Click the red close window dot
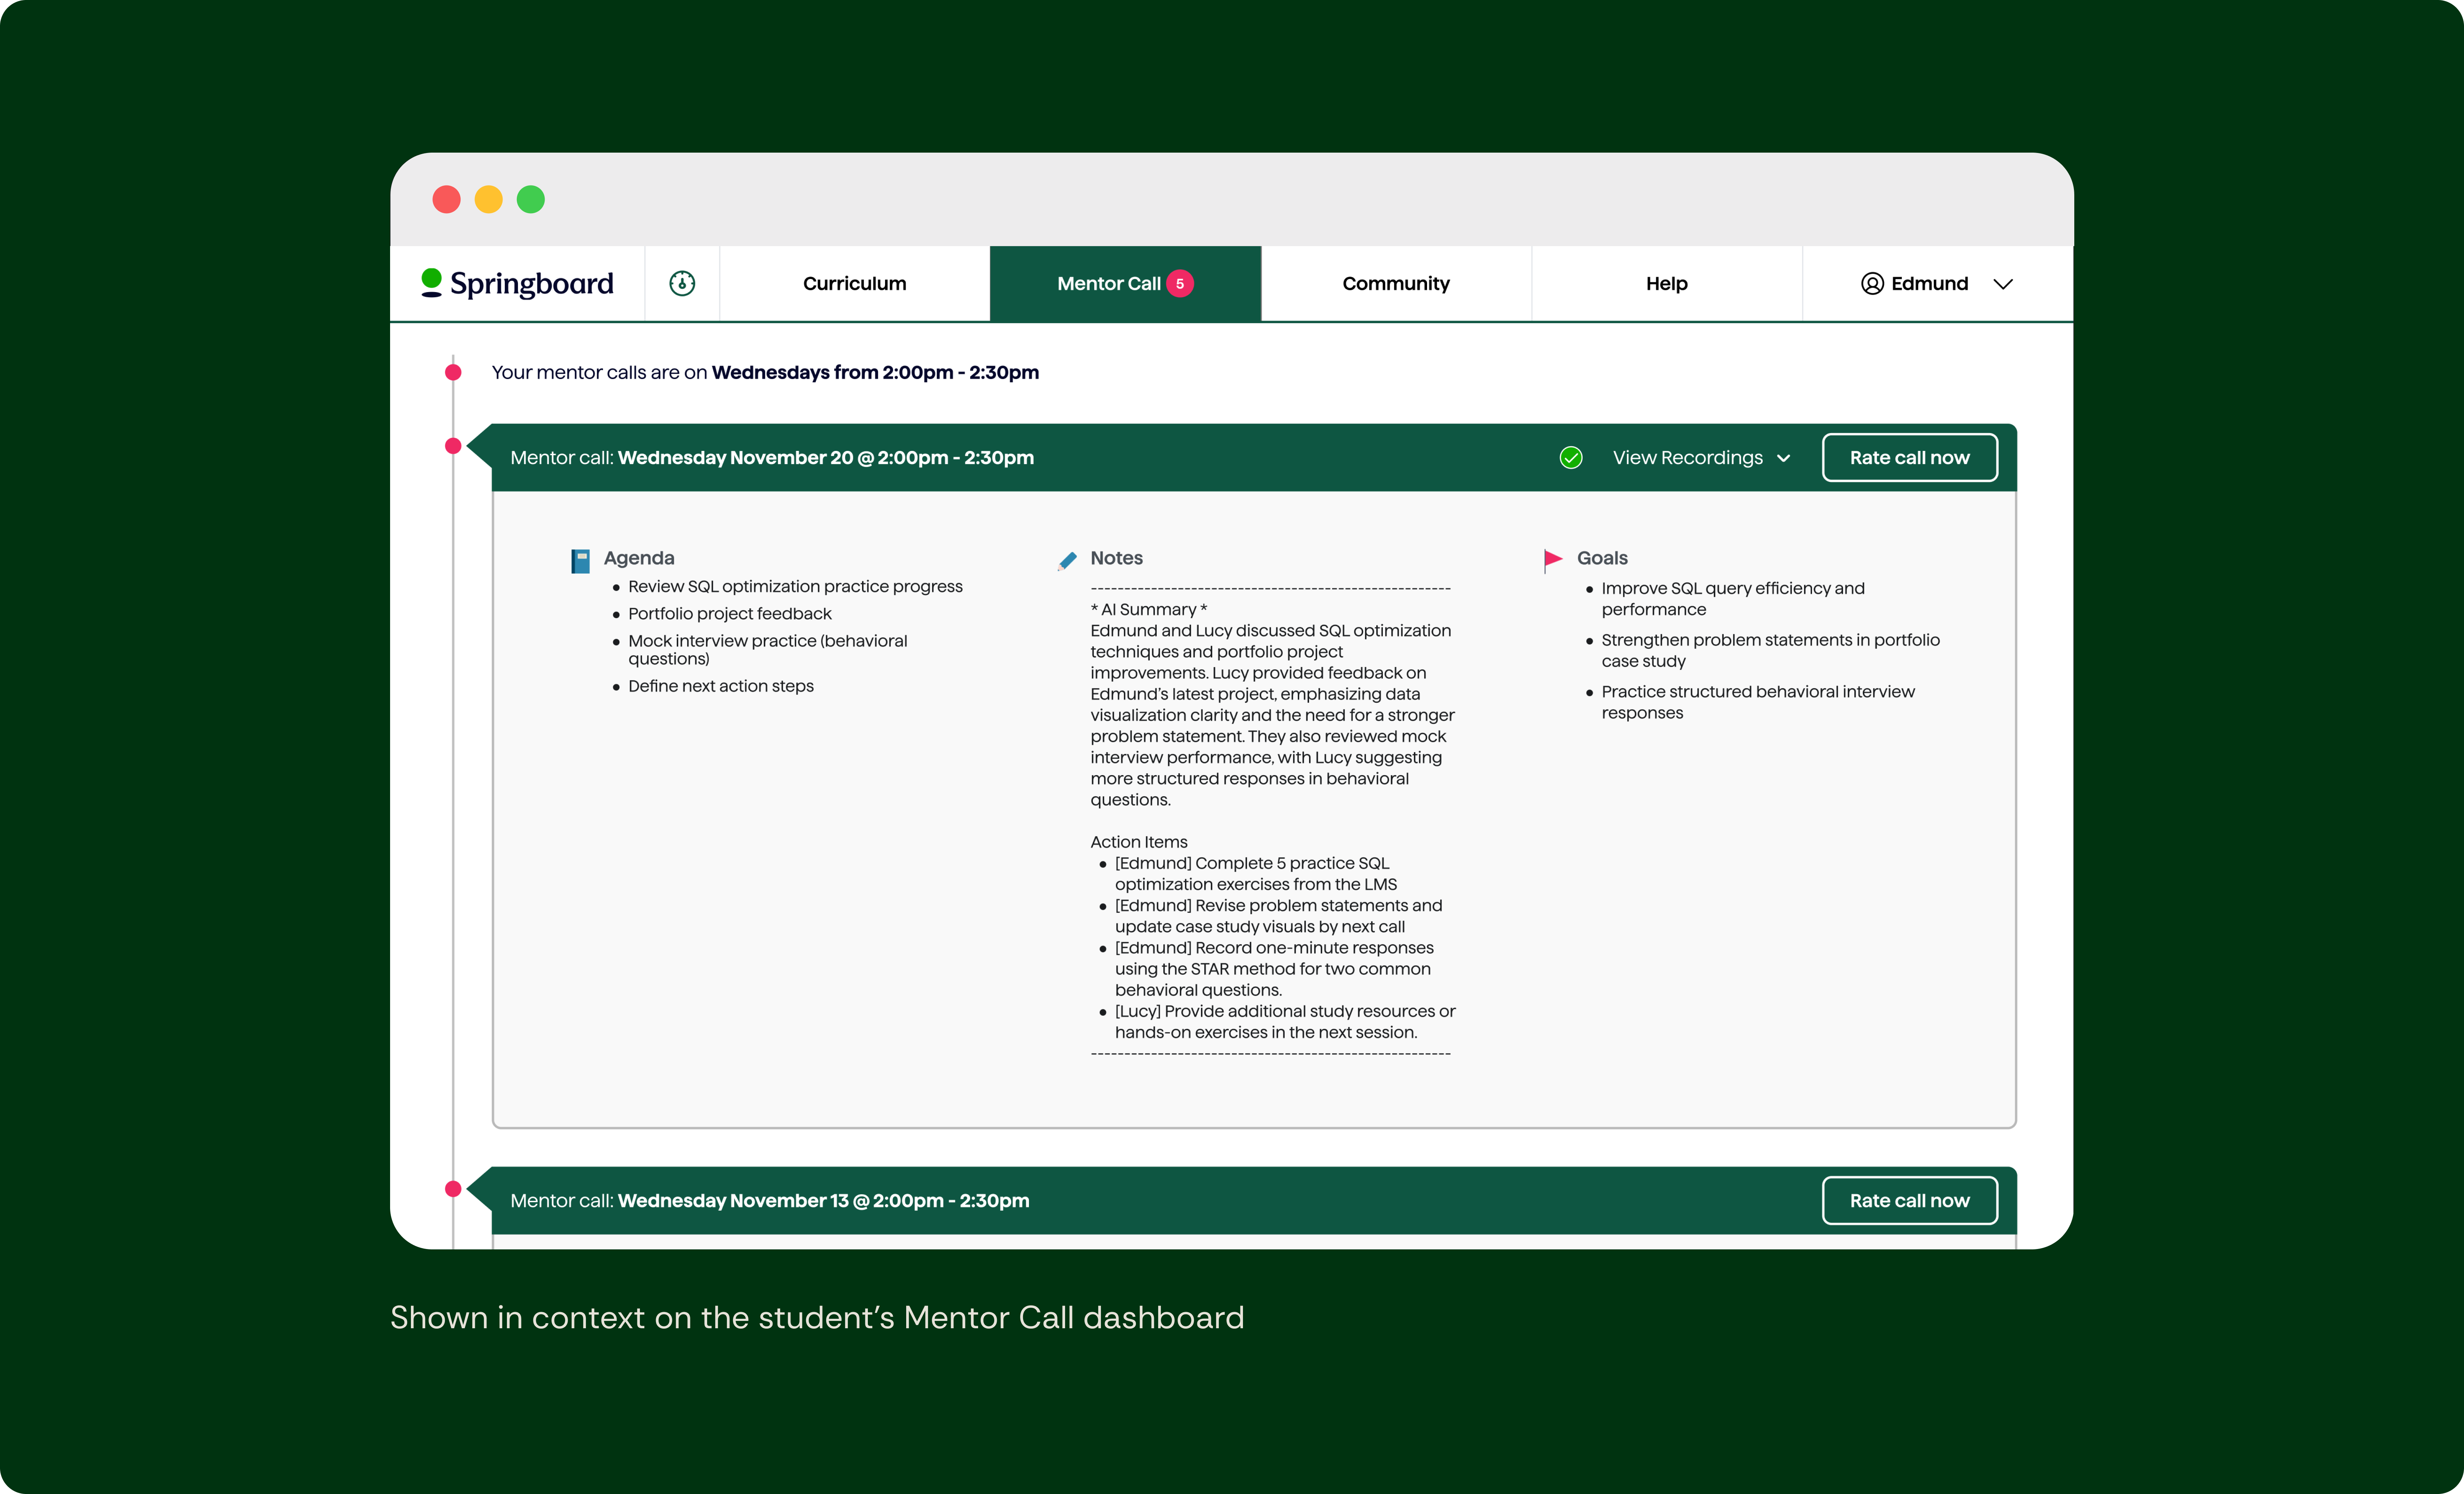Viewport: 2464px width, 1494px height. 446,200
